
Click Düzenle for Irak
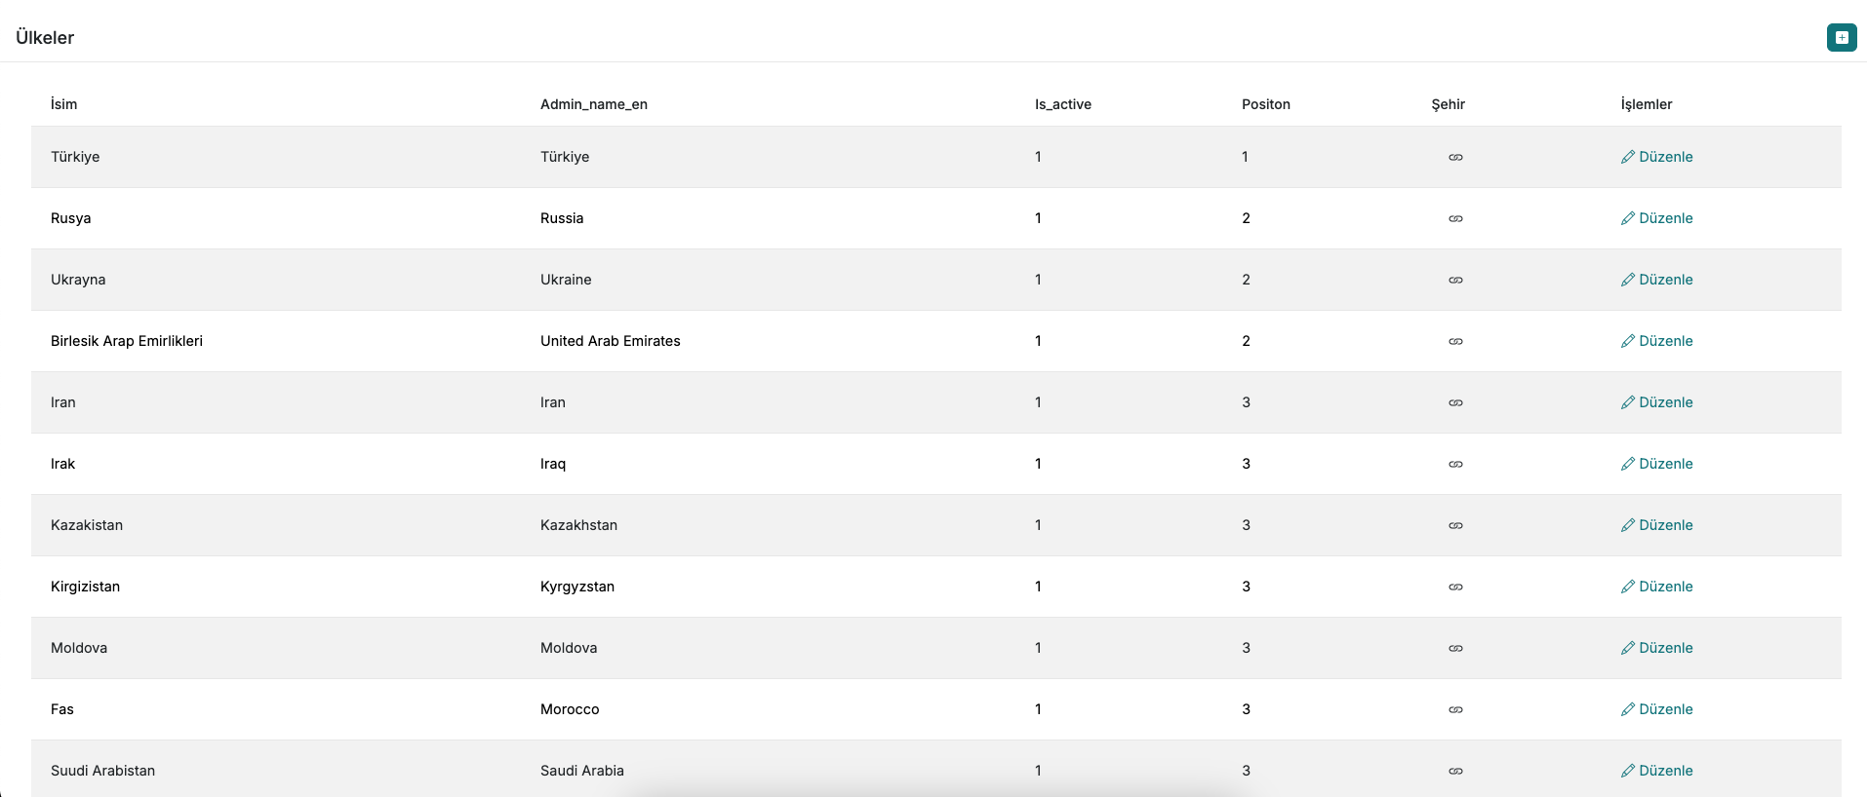[1656, 464]
